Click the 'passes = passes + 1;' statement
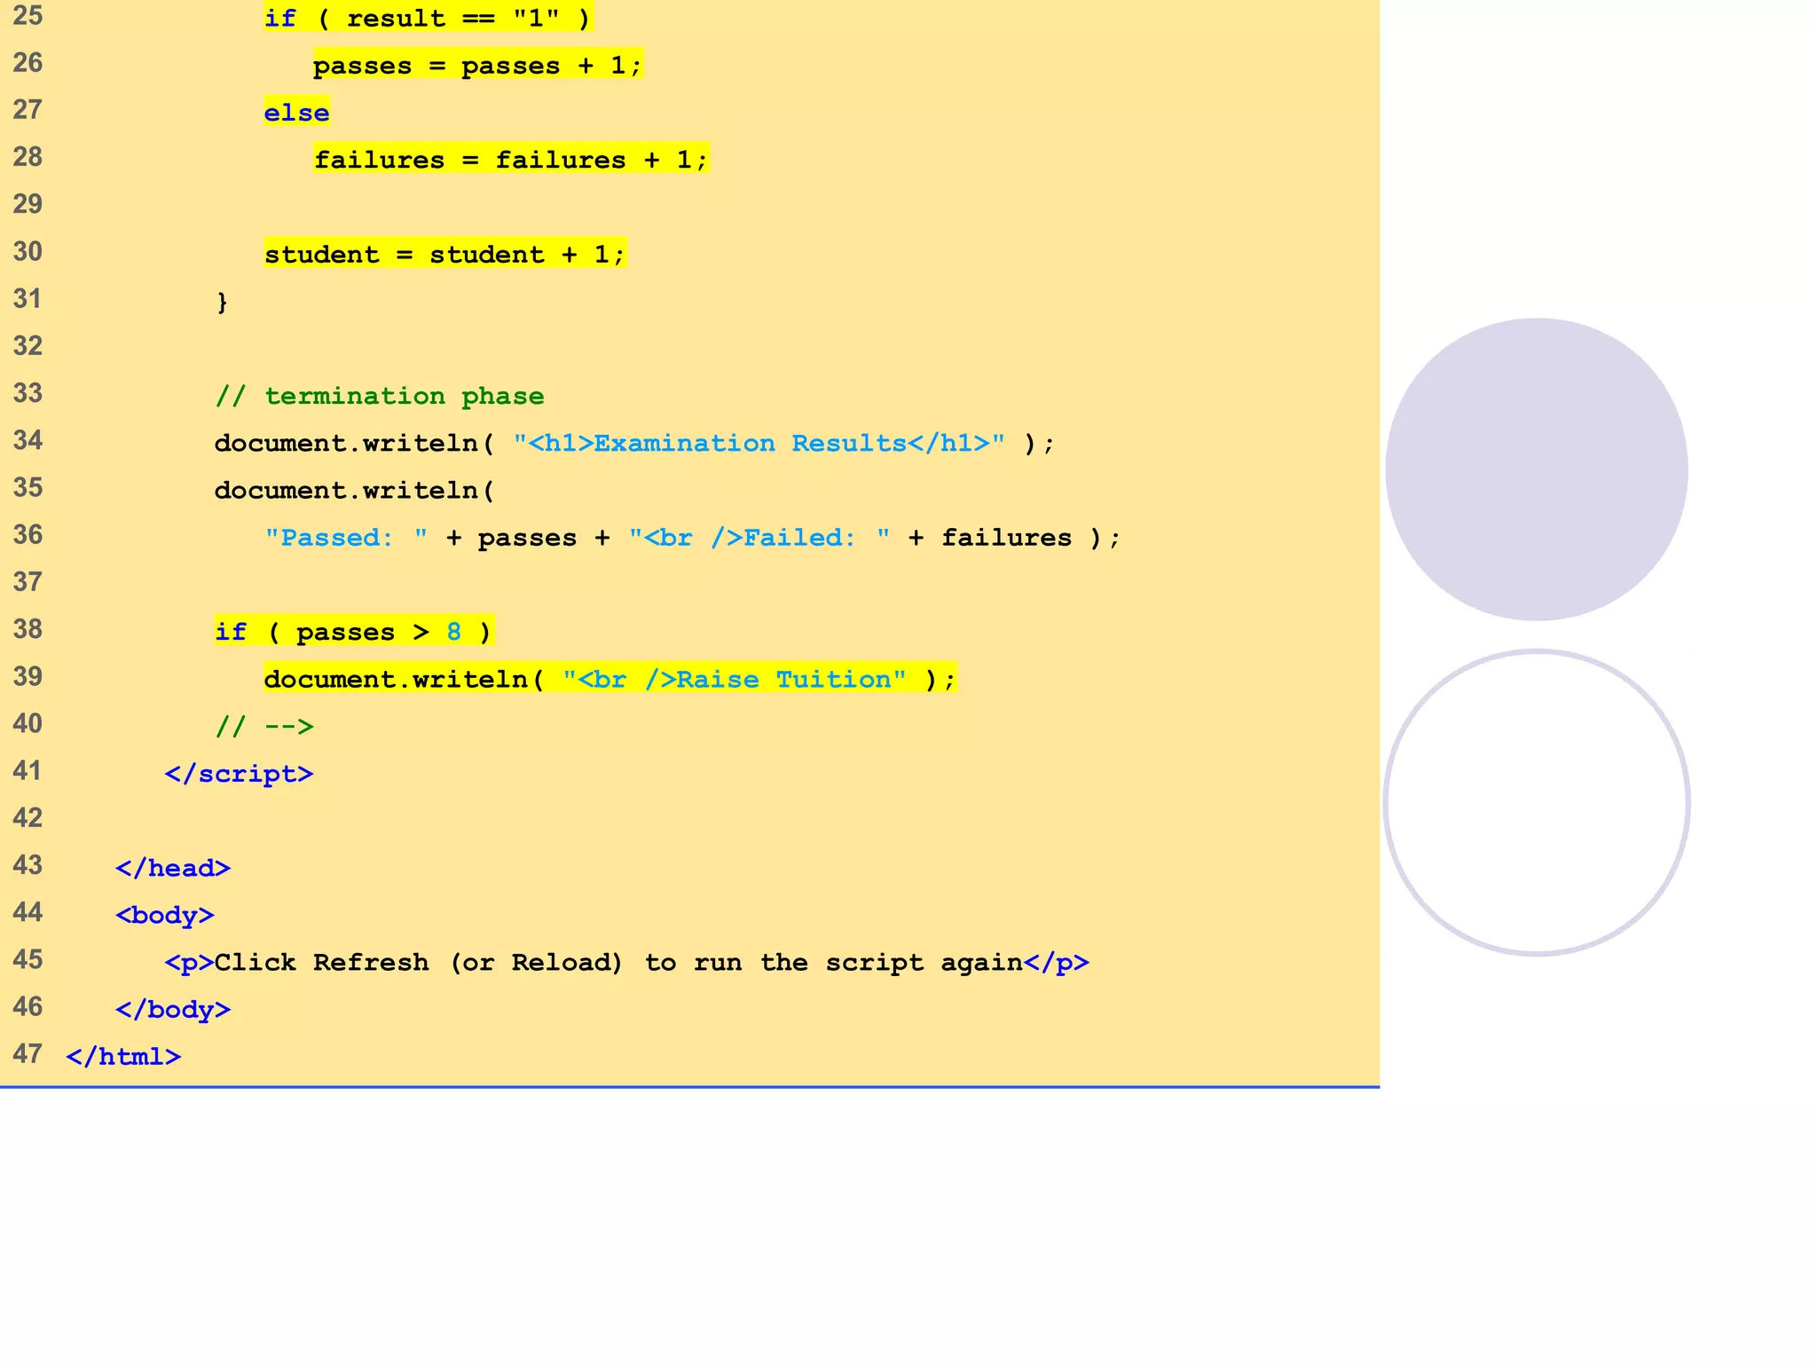Screen dimensions: 1817x1363 [x=477, y=65]
